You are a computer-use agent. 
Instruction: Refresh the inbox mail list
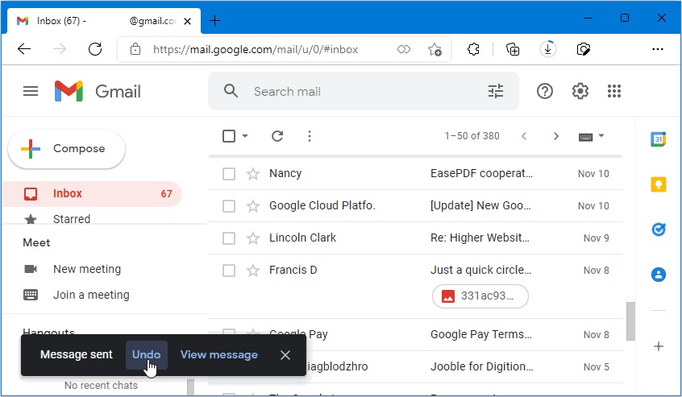pos(277,136)
